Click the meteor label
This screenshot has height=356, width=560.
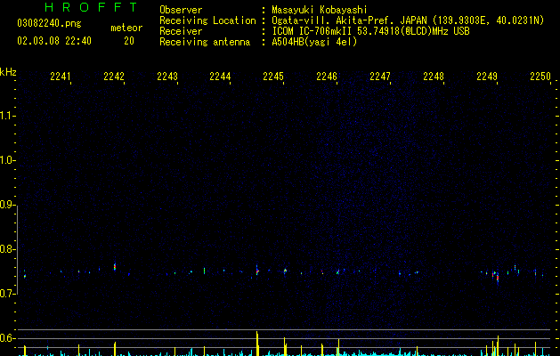[126, 28]
